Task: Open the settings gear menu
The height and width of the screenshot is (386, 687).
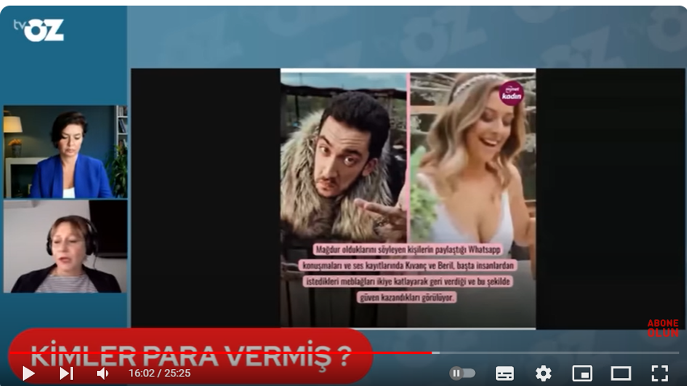Action: 543,373
